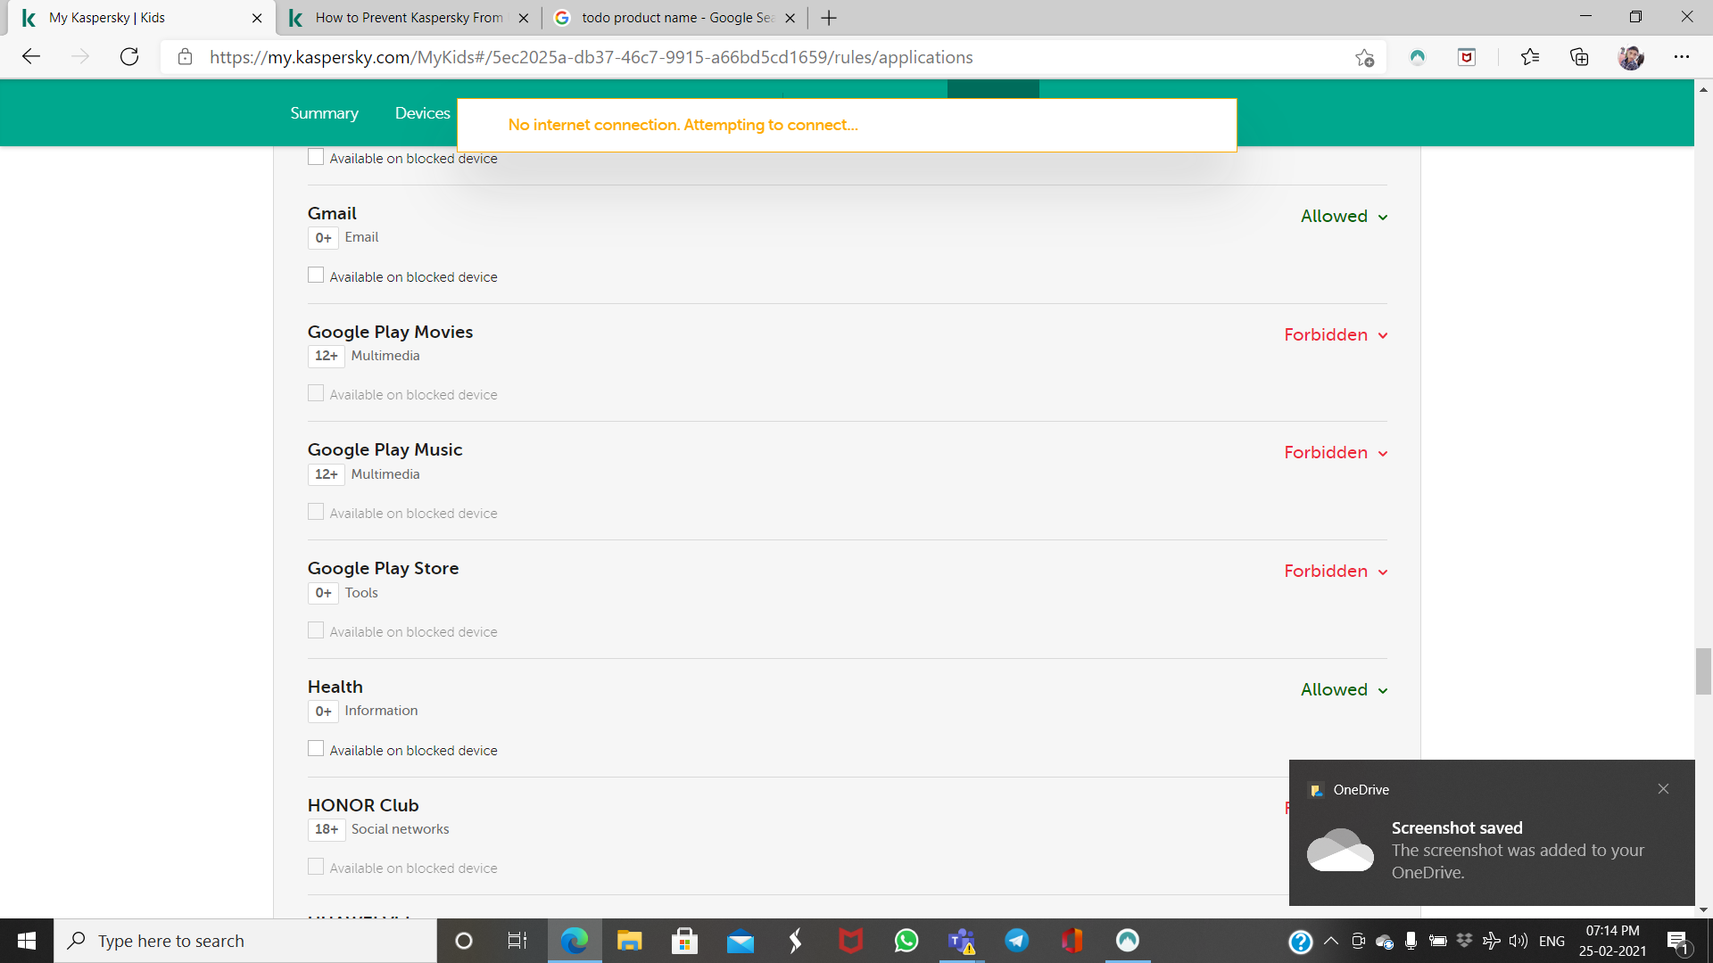Open the Favorites list icon
The image size is (1713, 963).
coord(1530,57)
